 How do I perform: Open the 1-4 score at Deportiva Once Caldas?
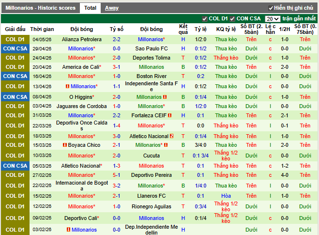coord(117,125)
